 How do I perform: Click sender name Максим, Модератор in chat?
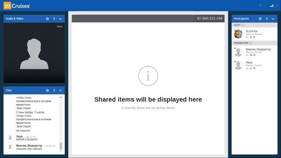coord(29,146)
